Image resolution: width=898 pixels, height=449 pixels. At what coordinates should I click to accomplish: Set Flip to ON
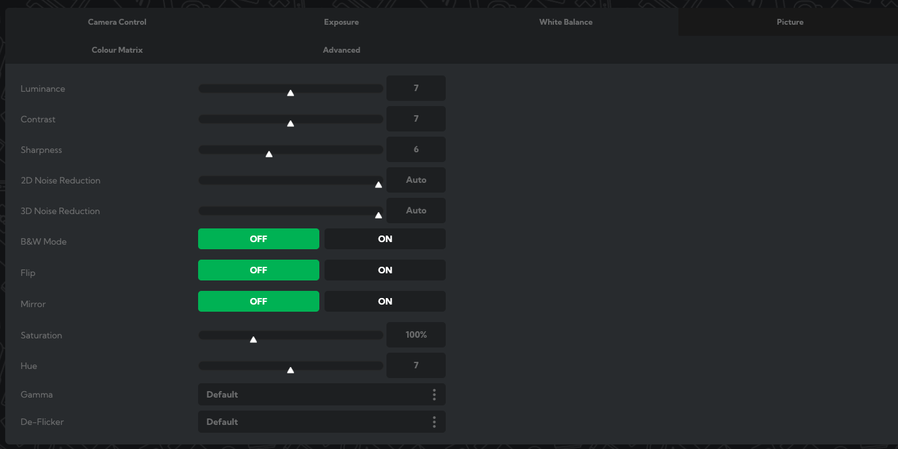tap(385, 270)
